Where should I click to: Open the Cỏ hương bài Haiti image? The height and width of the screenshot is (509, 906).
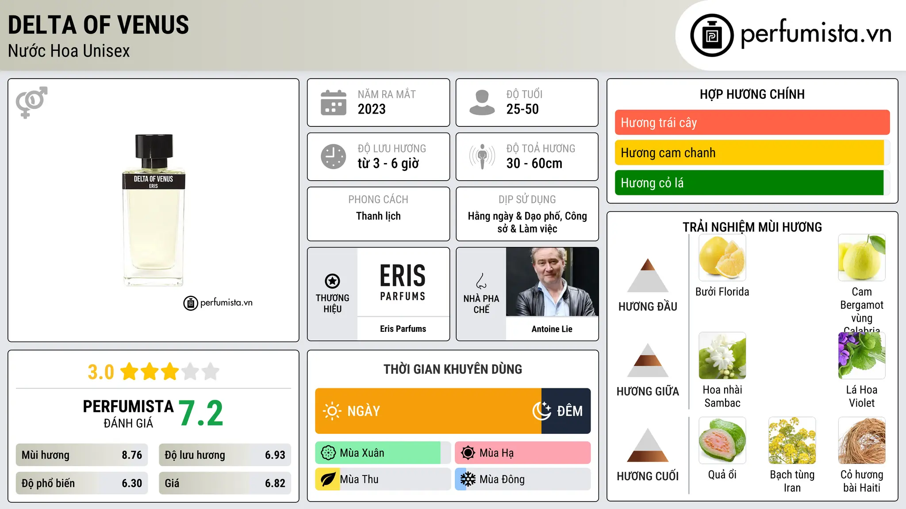coord(862,441)
